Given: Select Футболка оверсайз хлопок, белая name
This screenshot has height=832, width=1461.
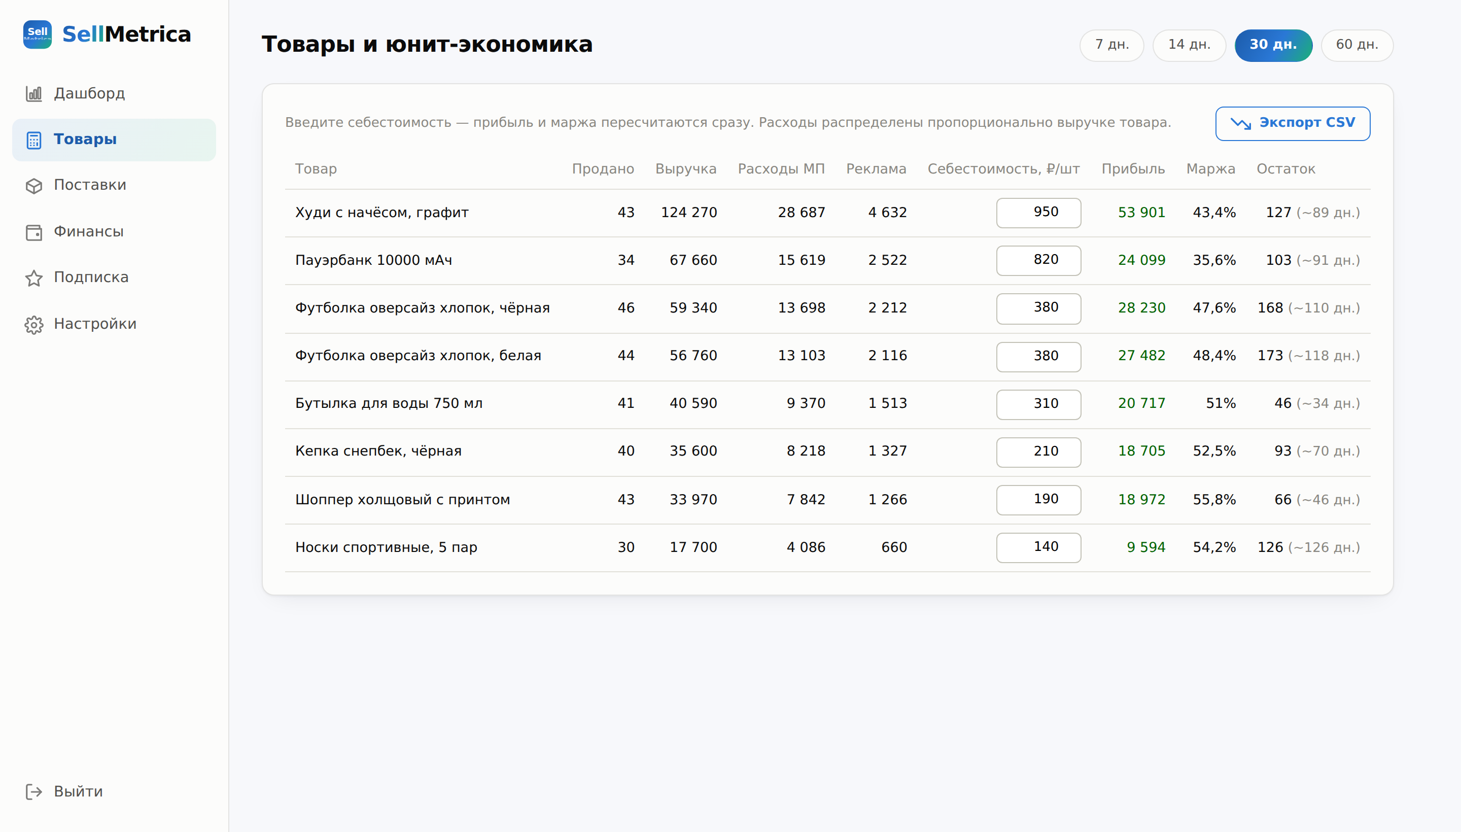Looking at the screenshot, I should pyautogui.click(x=418, y=356).
